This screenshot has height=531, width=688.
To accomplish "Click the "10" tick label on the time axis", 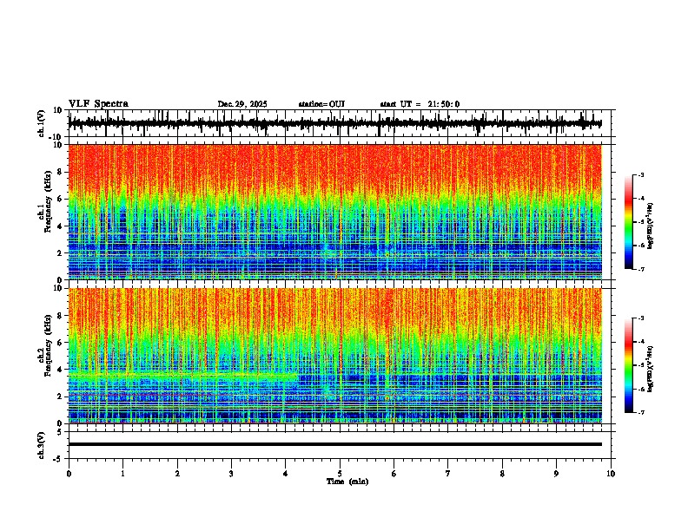I will coord(611,474).
